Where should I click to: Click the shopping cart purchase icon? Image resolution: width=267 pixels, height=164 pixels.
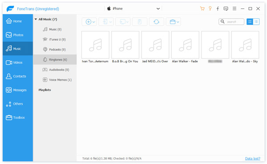coord(202,8)
